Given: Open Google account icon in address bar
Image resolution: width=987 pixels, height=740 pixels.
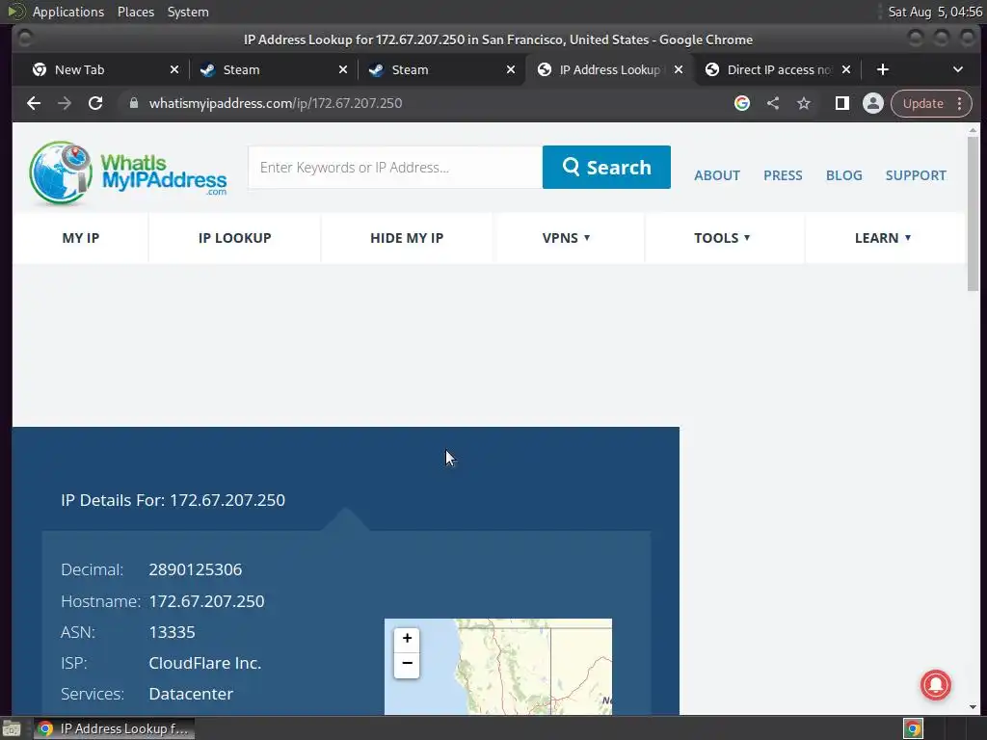Looking at the screenshot, I should coord(742,103).
